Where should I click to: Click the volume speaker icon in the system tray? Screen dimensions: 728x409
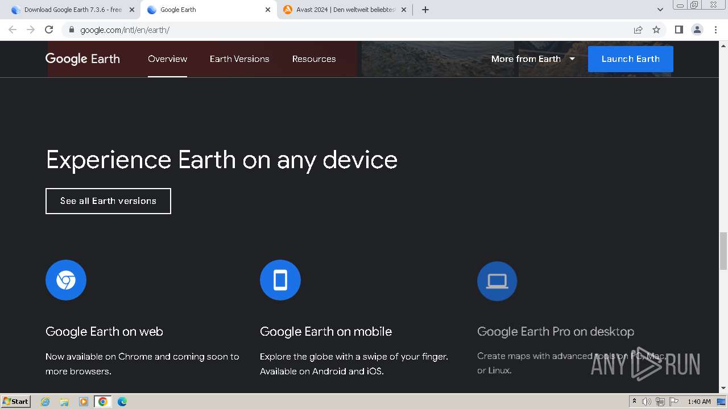pyautogui.click(x=647, y=402)
